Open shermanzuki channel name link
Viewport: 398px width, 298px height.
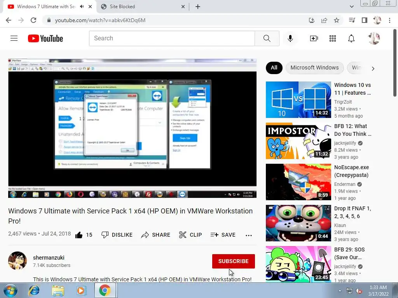49,258
